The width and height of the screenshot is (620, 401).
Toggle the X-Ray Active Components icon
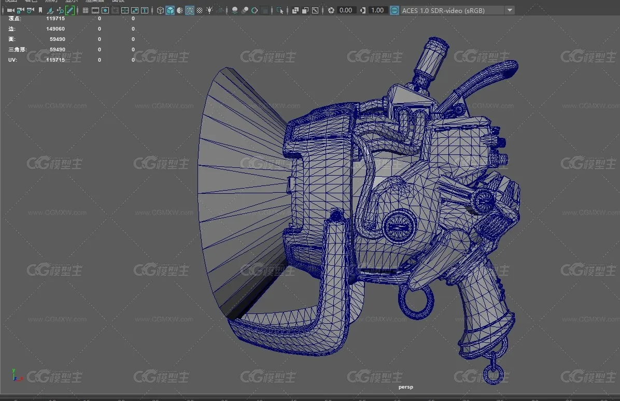click(x=305, y=10)
